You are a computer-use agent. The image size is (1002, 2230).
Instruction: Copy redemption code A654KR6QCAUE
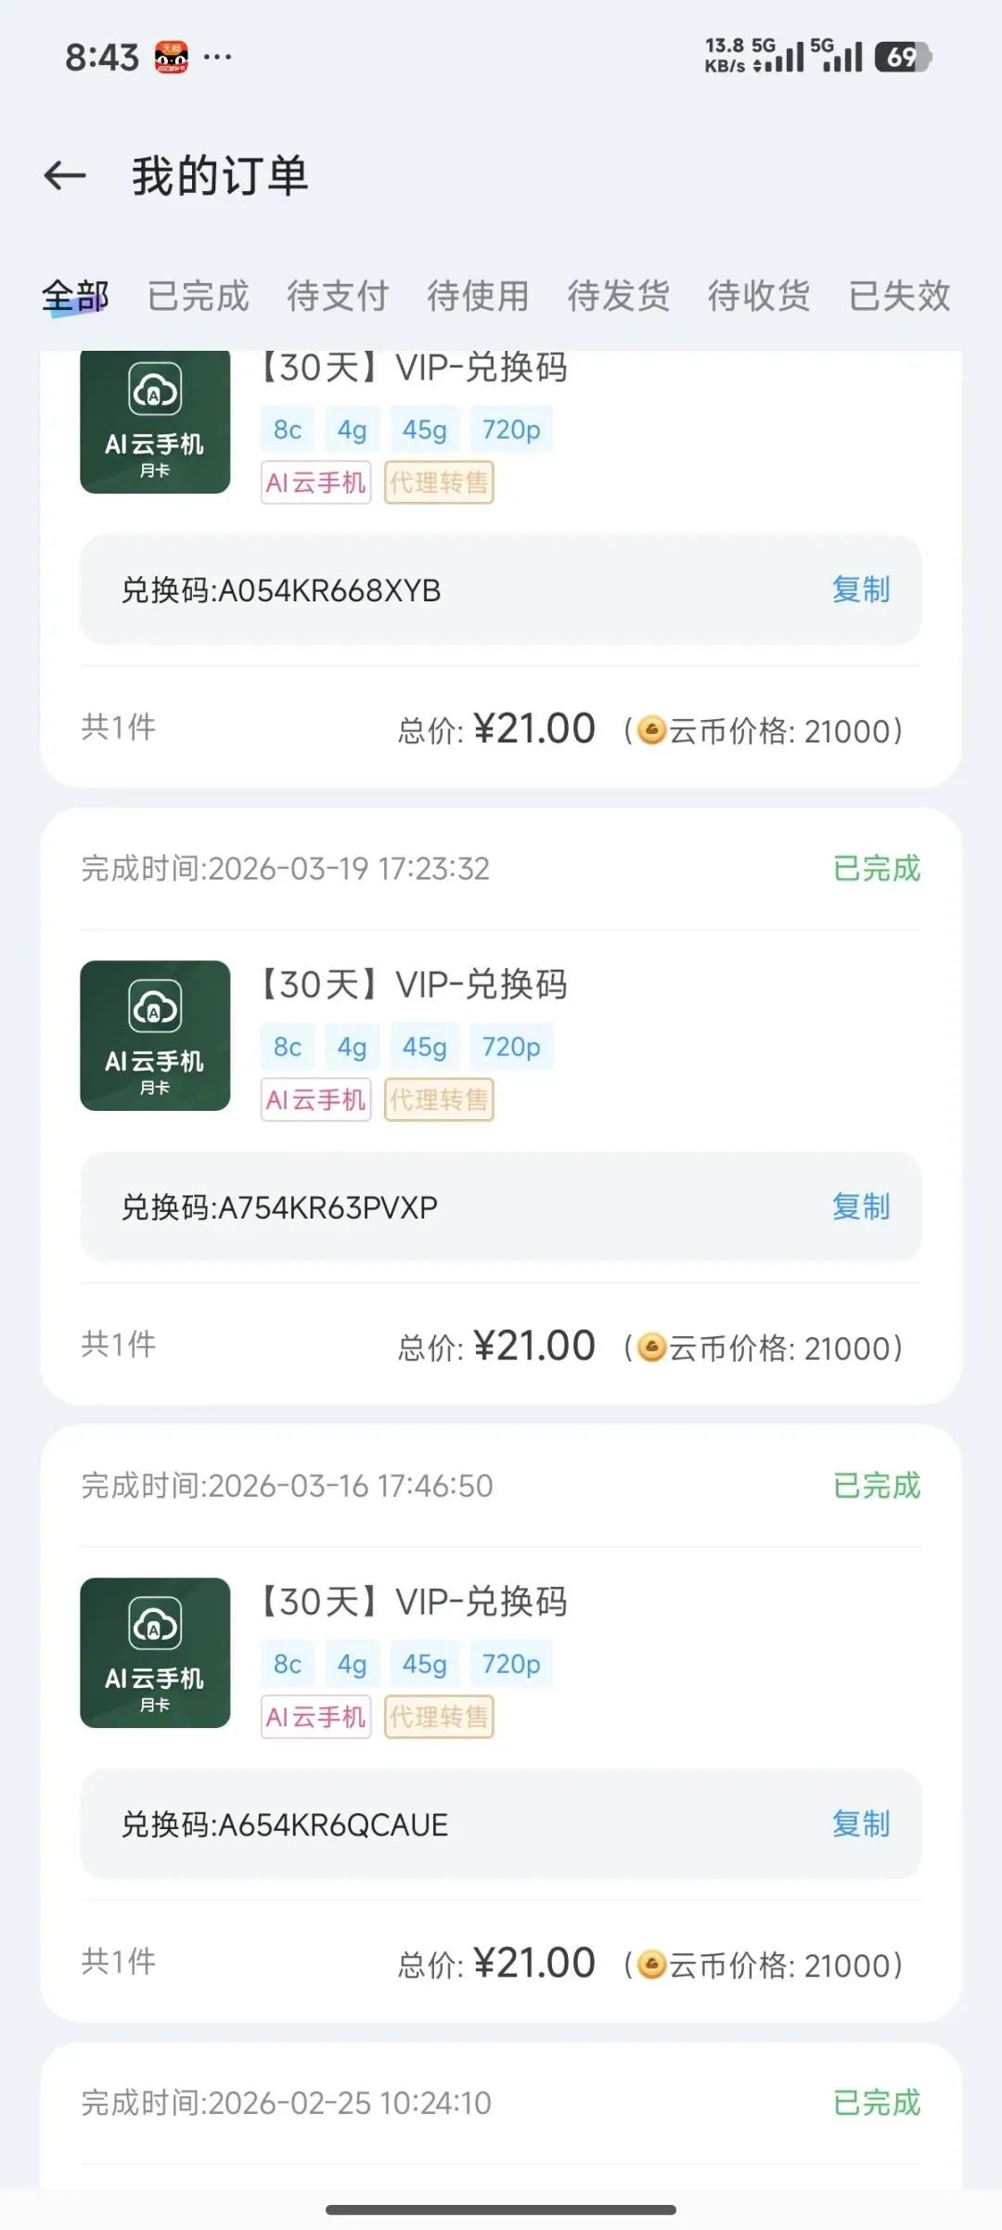pos(861,1824)
